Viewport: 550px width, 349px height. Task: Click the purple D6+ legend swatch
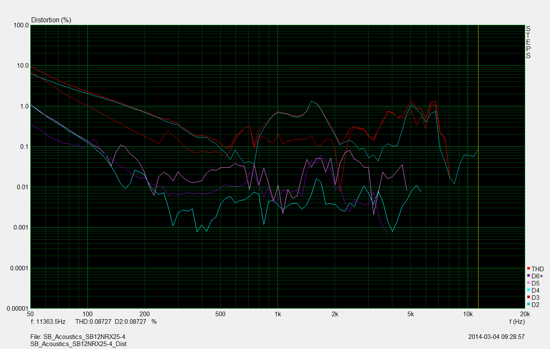(528, 276)
